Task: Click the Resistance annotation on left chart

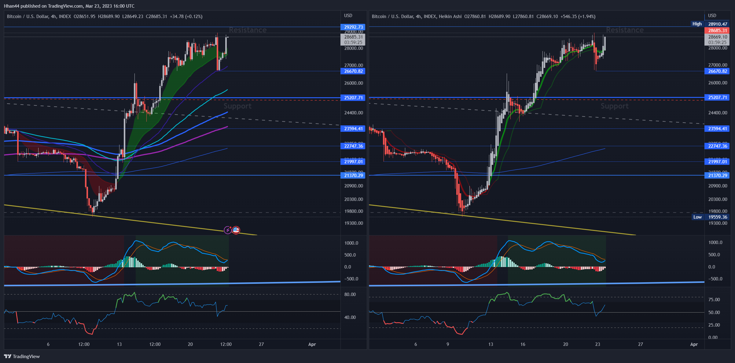Action: click(x=248, y=30)
